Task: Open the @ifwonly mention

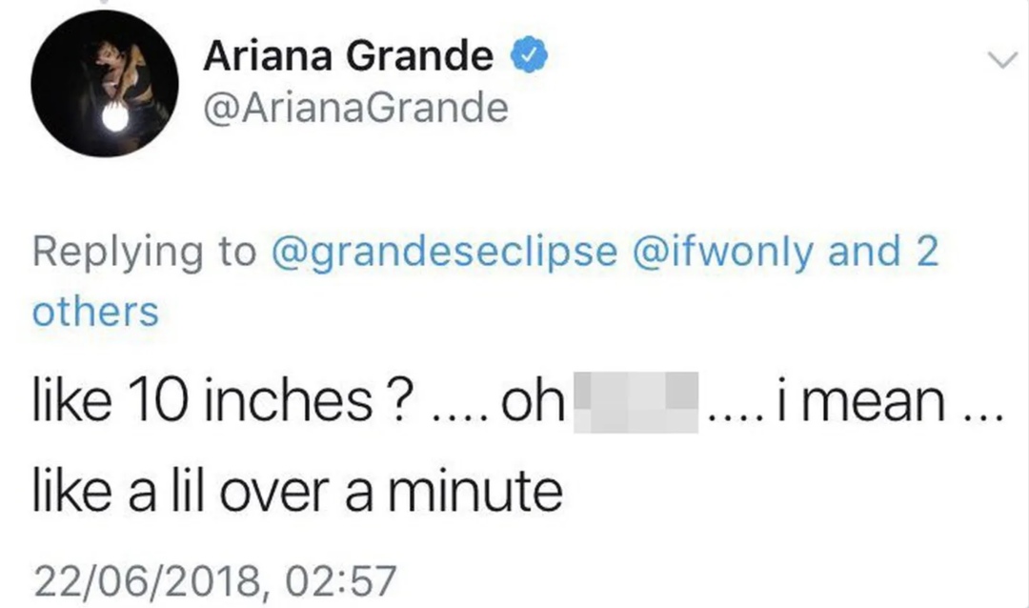Action: click(722, 253)
